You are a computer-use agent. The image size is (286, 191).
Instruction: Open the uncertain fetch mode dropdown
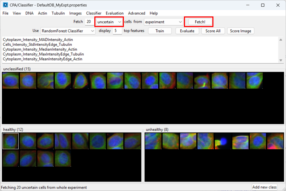[109, 22]
